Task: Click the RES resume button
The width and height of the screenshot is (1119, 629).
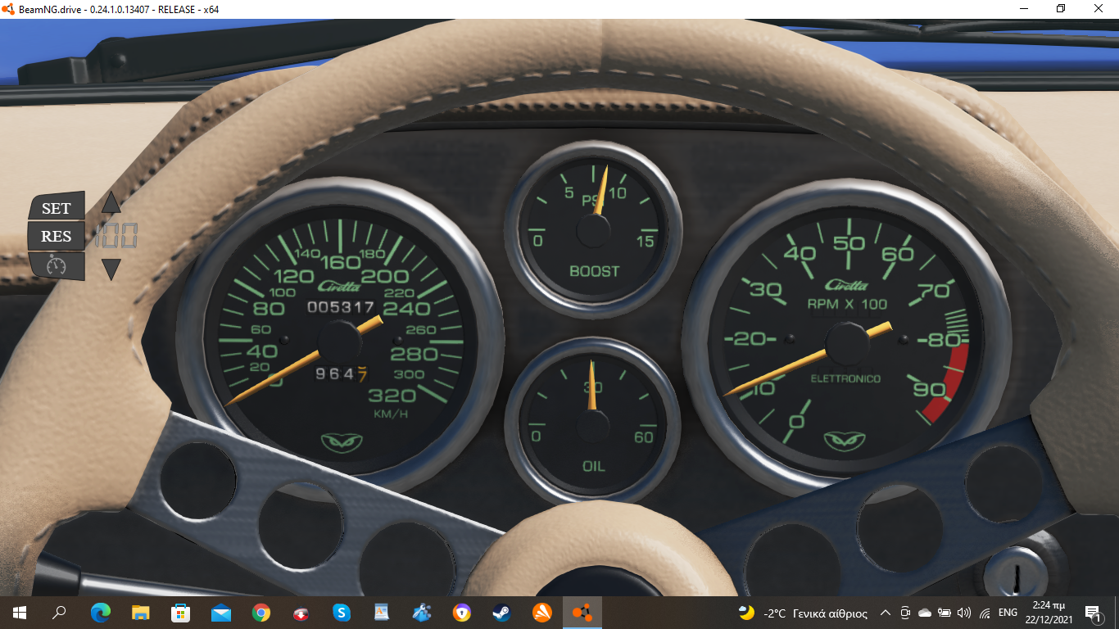Action: pyautogui.click(x=57, y=236)
